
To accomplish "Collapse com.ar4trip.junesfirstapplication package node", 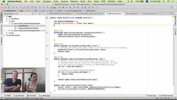I will tap(10, 23).
